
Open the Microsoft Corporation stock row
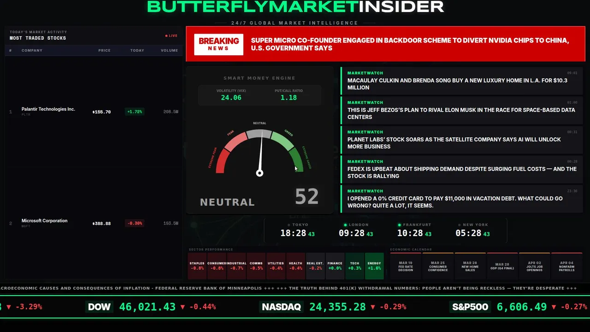(94, 223)
